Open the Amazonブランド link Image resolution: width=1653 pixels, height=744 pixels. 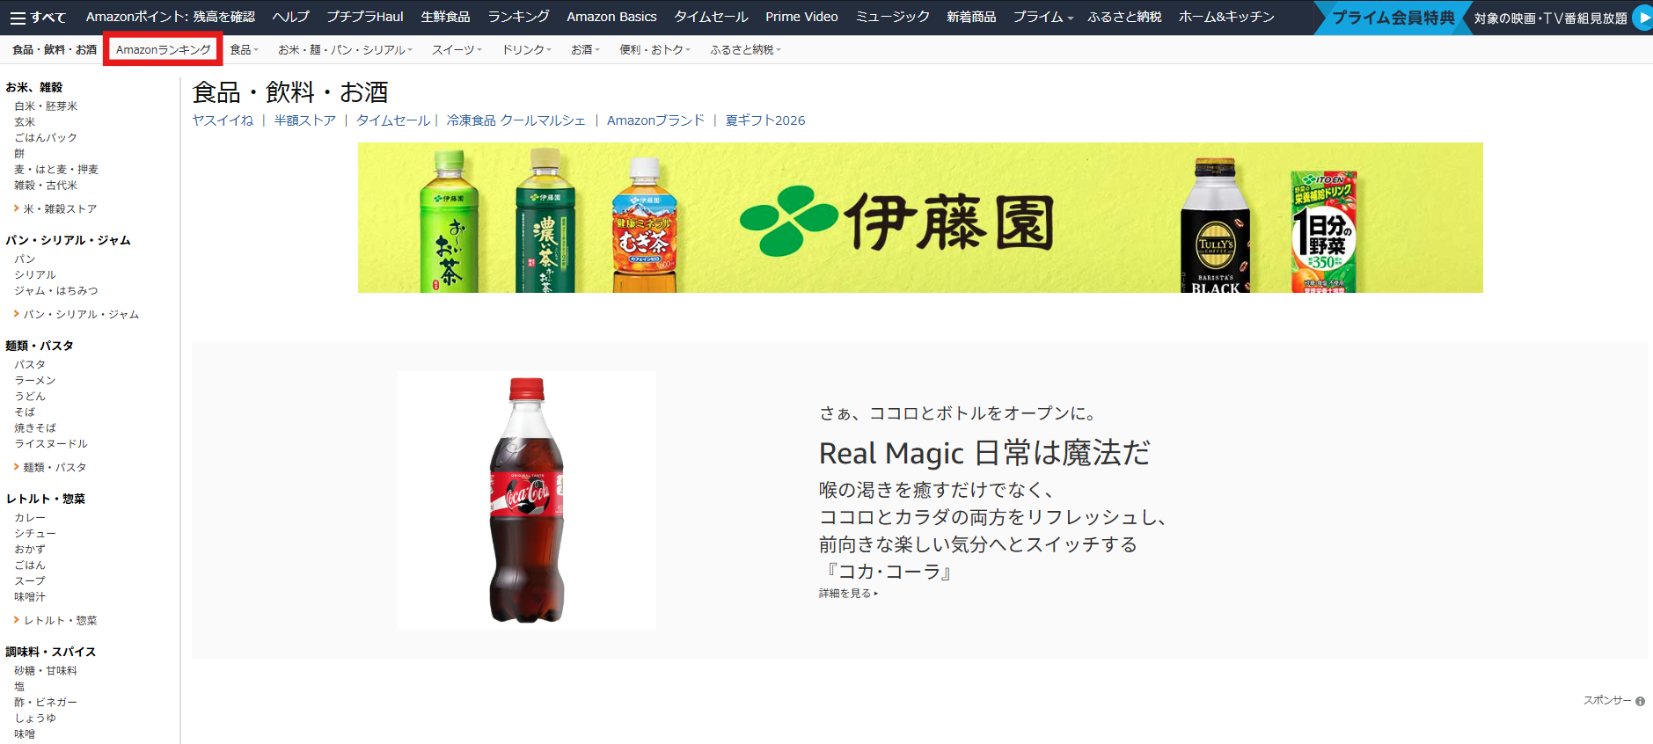coord(655,120)
